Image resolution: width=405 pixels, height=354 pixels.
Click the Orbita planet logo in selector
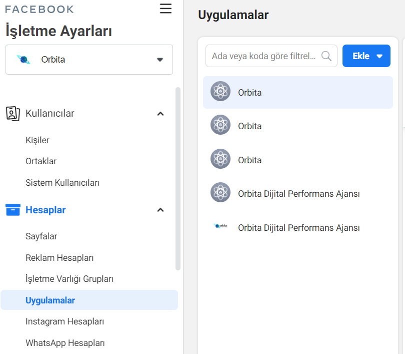23,60
